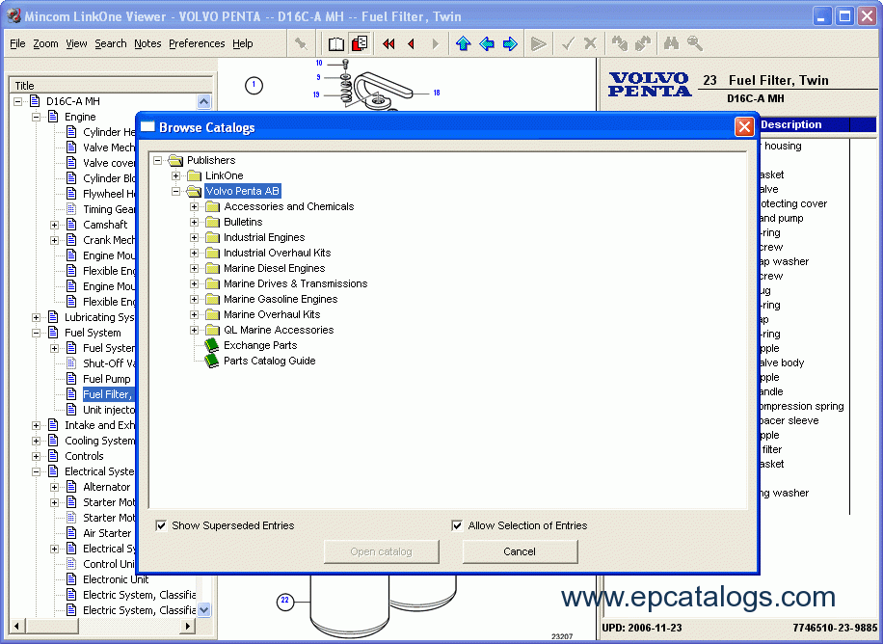
Task: Click the red double-left rewind arrows
Action: tap(388, 43)
